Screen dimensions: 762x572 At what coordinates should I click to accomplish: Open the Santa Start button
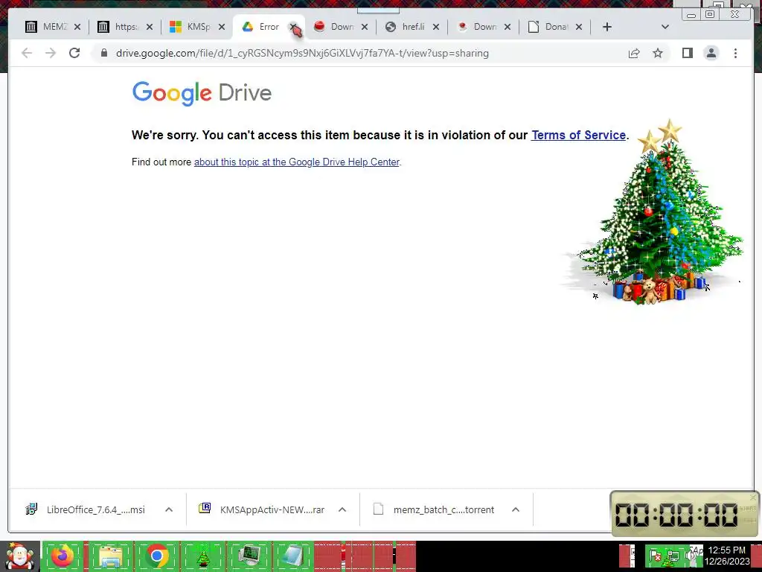[20, 556]
